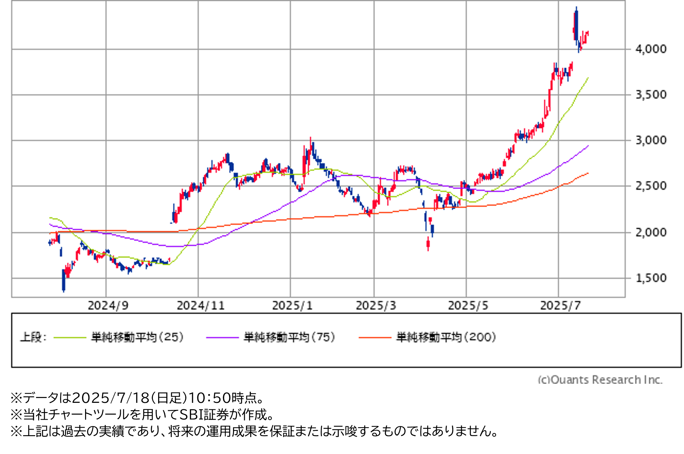The height and width of the screenshot is (454, 684).
Task: Click the 2,500 price axis label
Action: (x=651, y=186)
